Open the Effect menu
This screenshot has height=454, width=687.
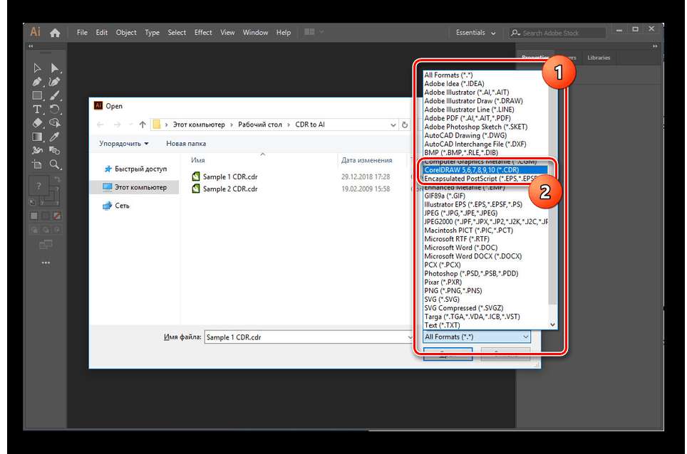[203, 32]
